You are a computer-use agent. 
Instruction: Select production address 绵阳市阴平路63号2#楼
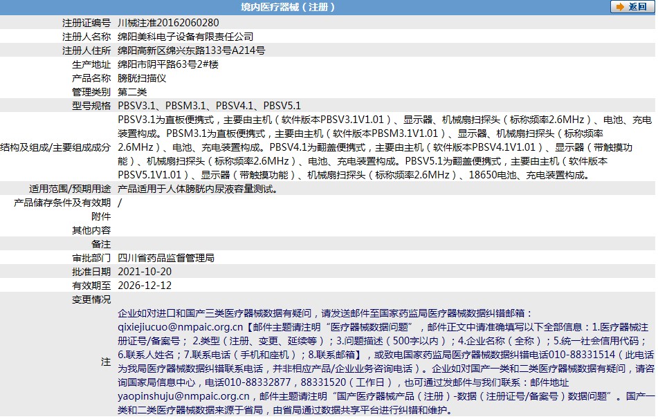168,64
